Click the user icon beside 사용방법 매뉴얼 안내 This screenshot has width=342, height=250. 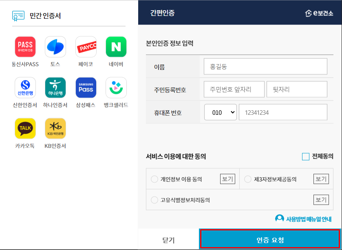pyautogui.click(x=279, y=218)
